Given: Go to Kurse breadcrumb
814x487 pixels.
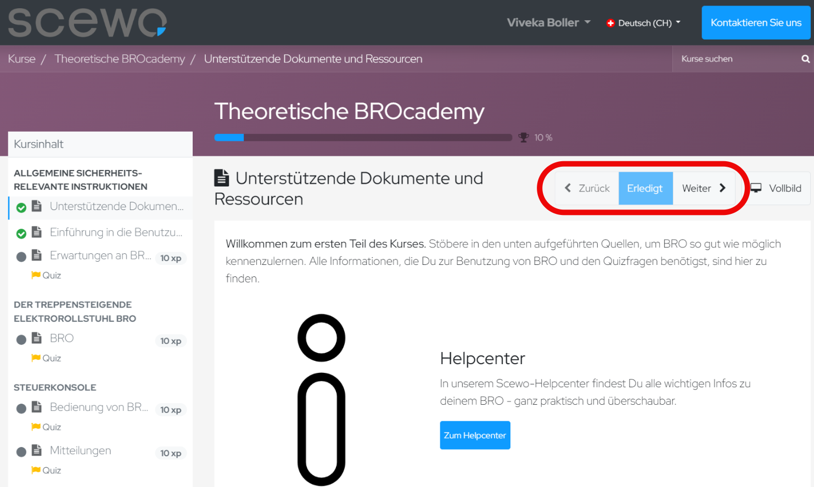Looking at the screenshot, I should 21,59.
